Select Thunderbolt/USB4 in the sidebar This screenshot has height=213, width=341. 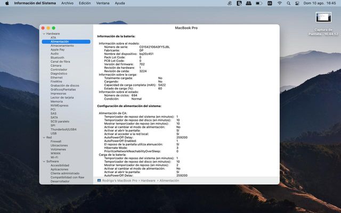click(63, 129)
